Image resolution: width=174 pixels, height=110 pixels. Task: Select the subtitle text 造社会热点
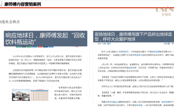(x=11, y=22)
